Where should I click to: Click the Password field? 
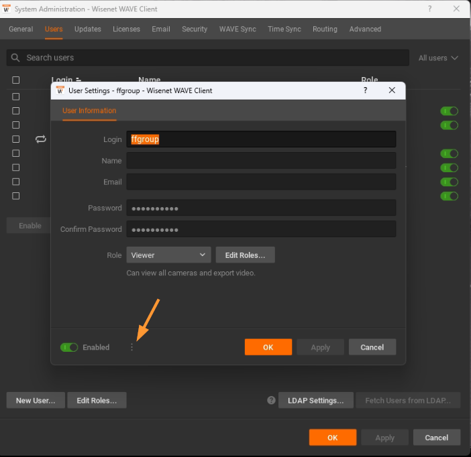261,208
